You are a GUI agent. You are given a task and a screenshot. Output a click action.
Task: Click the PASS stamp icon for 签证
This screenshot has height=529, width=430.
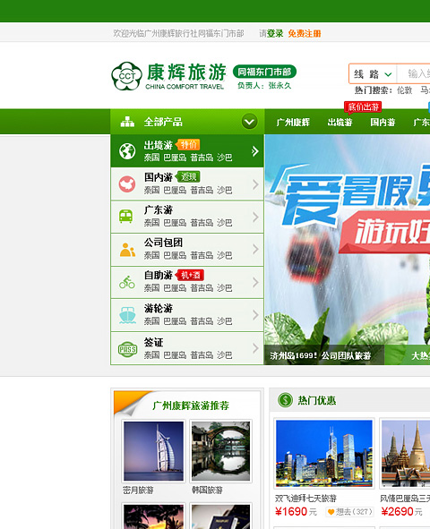pos(127,349)
